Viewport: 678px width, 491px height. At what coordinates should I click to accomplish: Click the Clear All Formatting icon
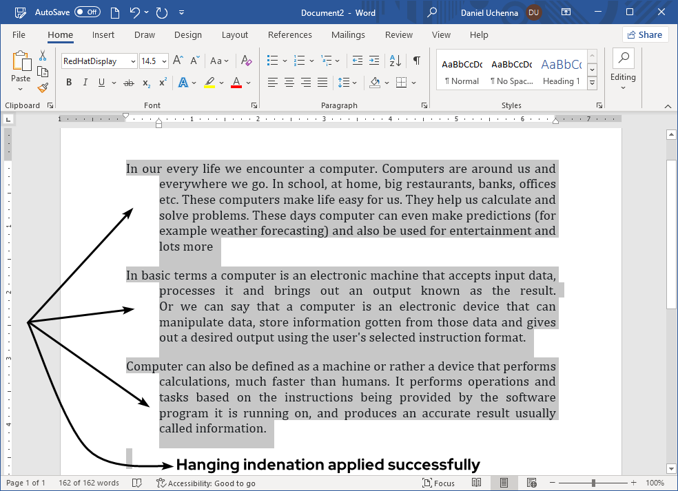click(x=246, y=61)
